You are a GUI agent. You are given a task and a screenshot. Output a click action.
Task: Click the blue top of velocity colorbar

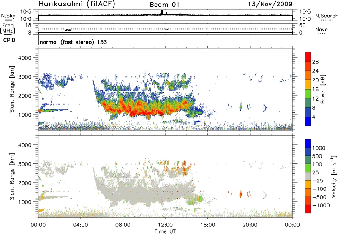tap(308, 144)
